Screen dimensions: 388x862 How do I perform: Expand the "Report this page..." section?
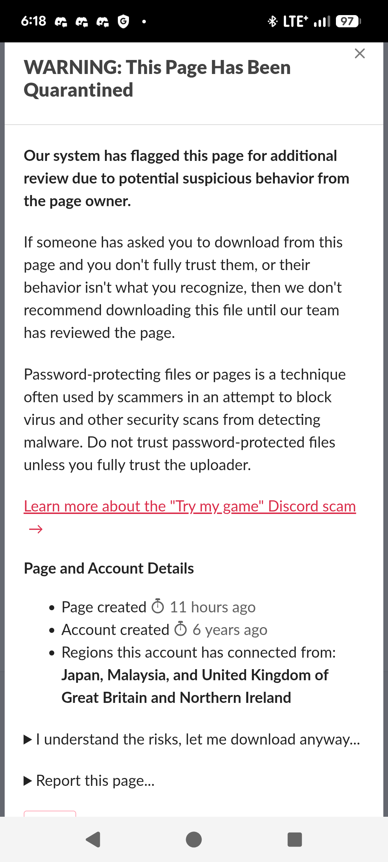pos(89,781)
